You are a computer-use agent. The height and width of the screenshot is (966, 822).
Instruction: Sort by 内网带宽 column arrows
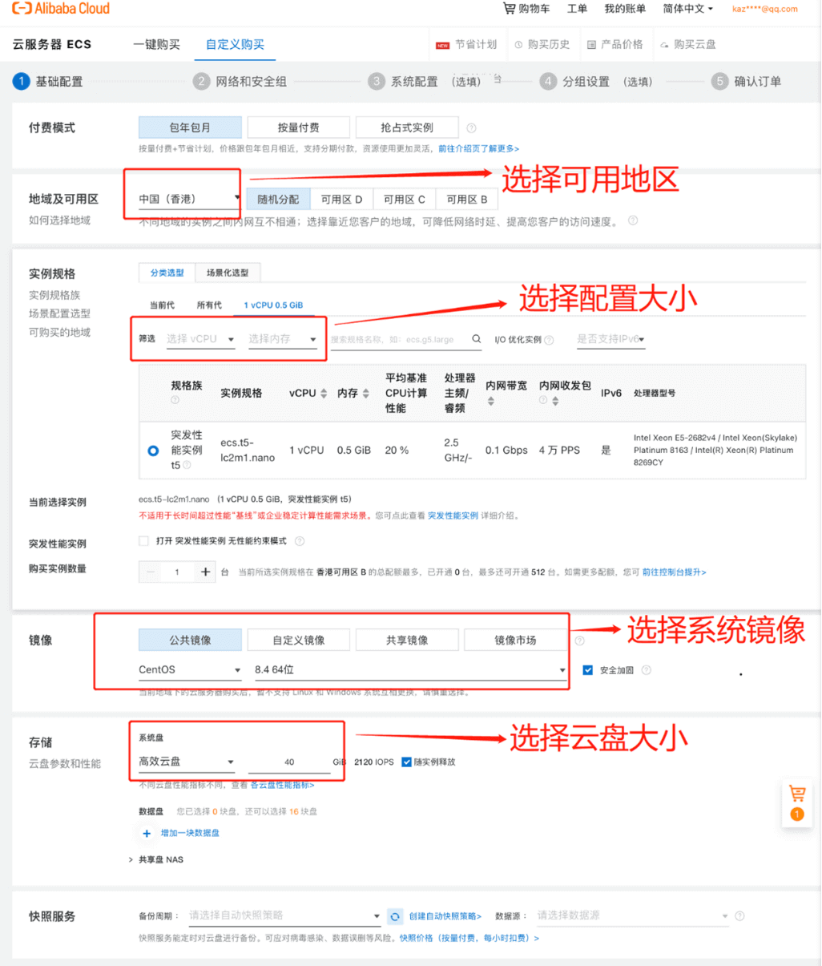[490, 401]
